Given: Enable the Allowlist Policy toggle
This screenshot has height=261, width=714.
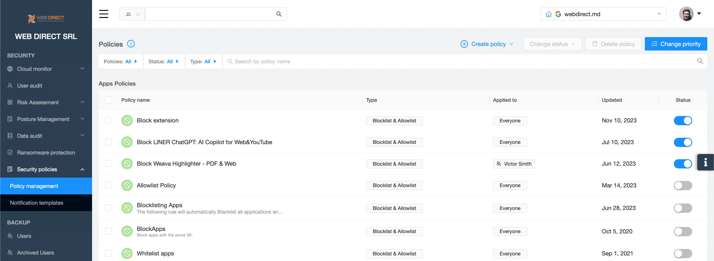Looking at the screenshot, I should click(x=683, y=185).
